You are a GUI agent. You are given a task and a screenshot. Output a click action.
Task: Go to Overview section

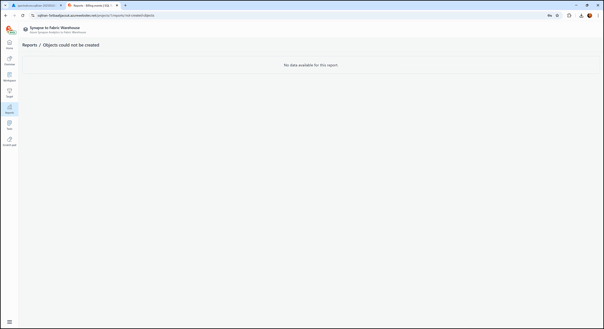point(9,61)
